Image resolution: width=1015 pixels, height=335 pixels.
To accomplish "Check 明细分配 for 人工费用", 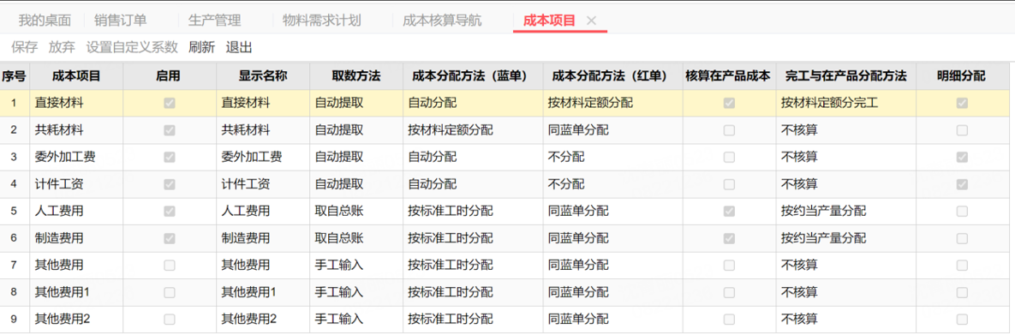I will [x=962, y=212].
